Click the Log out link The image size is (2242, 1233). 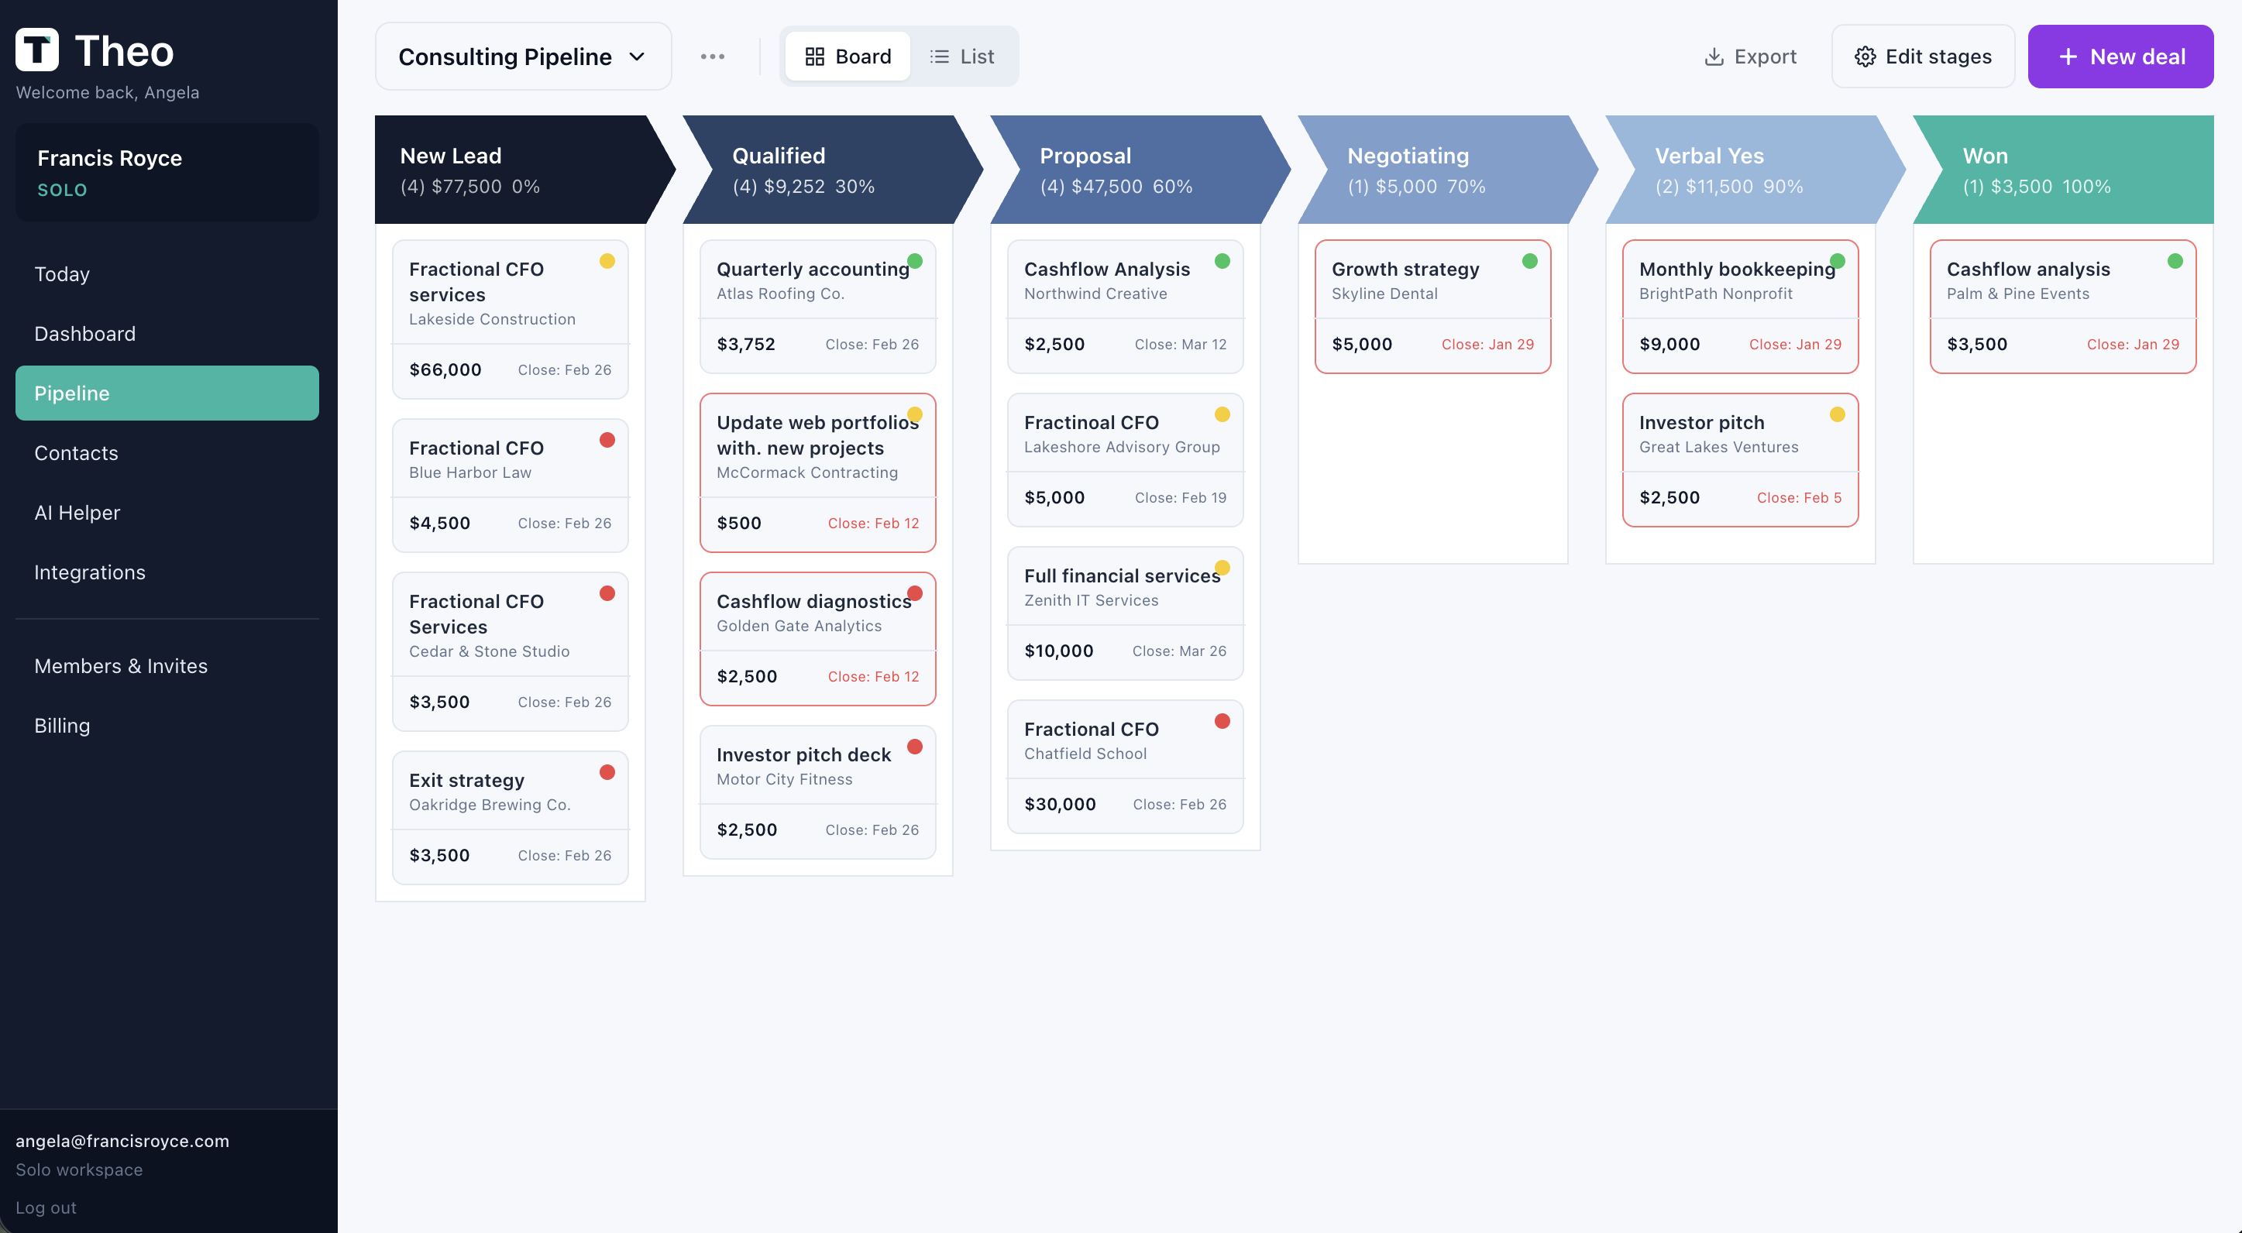pos(46,1207)
